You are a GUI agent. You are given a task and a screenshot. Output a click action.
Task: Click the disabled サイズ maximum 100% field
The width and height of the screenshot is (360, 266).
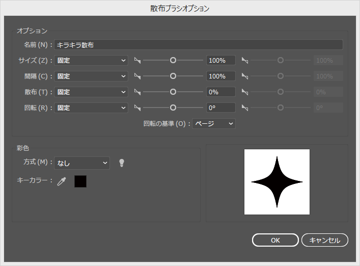click(328, 61)
